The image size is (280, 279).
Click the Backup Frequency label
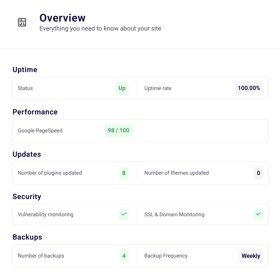click(x=166, y=256)
